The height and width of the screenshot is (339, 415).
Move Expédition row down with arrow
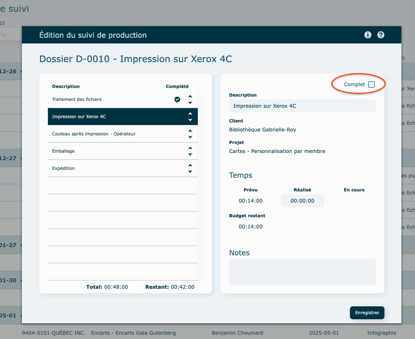tap(190, 172)
